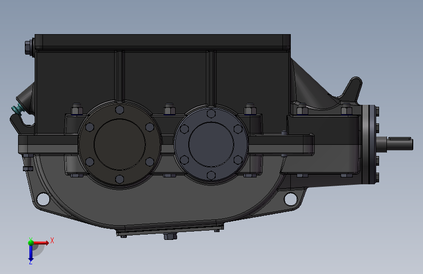
Task: Select the teal oil plug on the left
Action: tap(18, 109)
